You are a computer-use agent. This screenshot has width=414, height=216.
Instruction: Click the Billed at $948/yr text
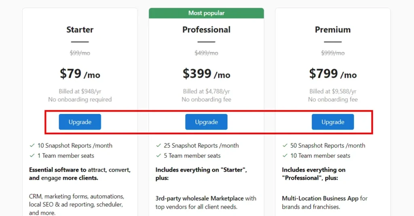coord(80,91)
